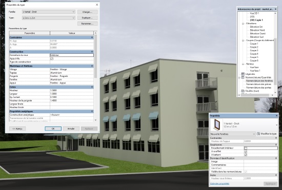Click the Hauteur de la poignée value
Screen dimensions: 282x190
[72, 100]
